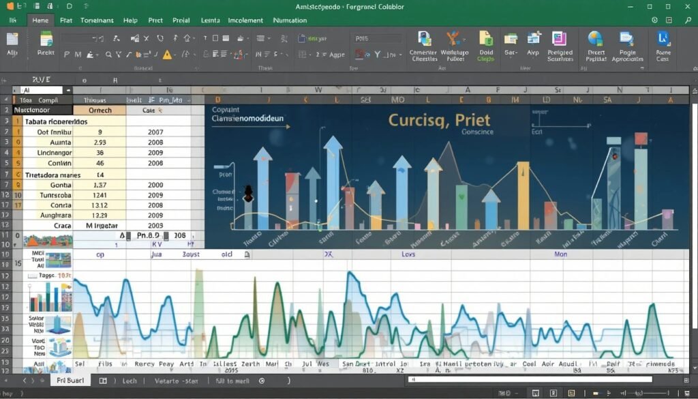Click the horizontal scrollbar at bottom
The height and width of the screenshot is (399, 698).
(530, 379)
